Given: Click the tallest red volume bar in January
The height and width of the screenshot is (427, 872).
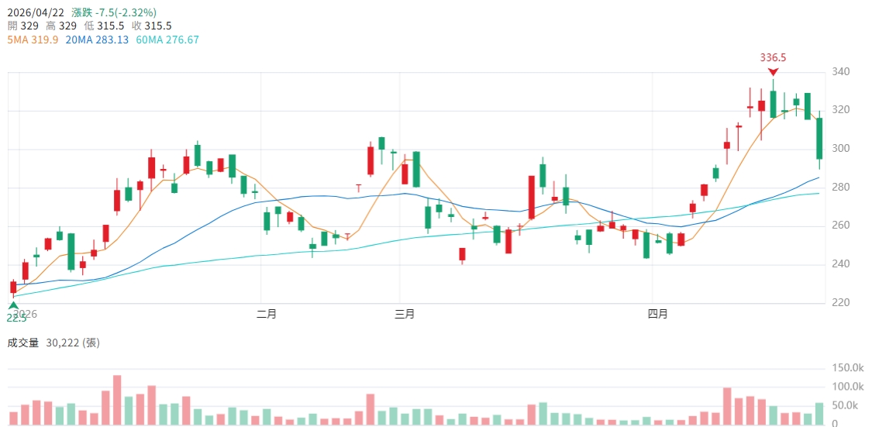Looking at the screenshot, I should coord(117,400).
